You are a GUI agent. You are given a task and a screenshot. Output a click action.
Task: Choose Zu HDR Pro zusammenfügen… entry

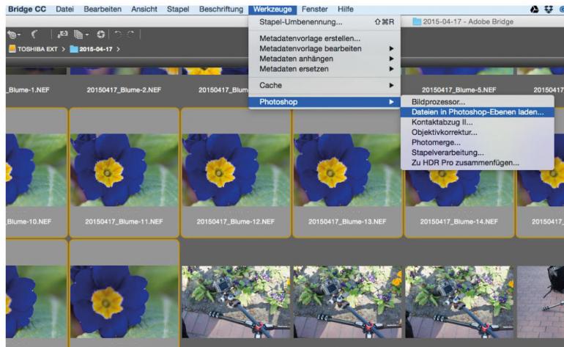(478, 163)
